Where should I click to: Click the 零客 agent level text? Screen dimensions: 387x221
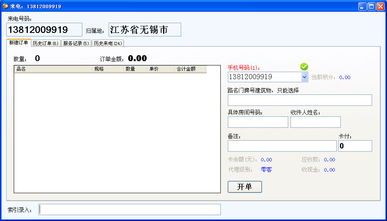click(x=266, y=170)
